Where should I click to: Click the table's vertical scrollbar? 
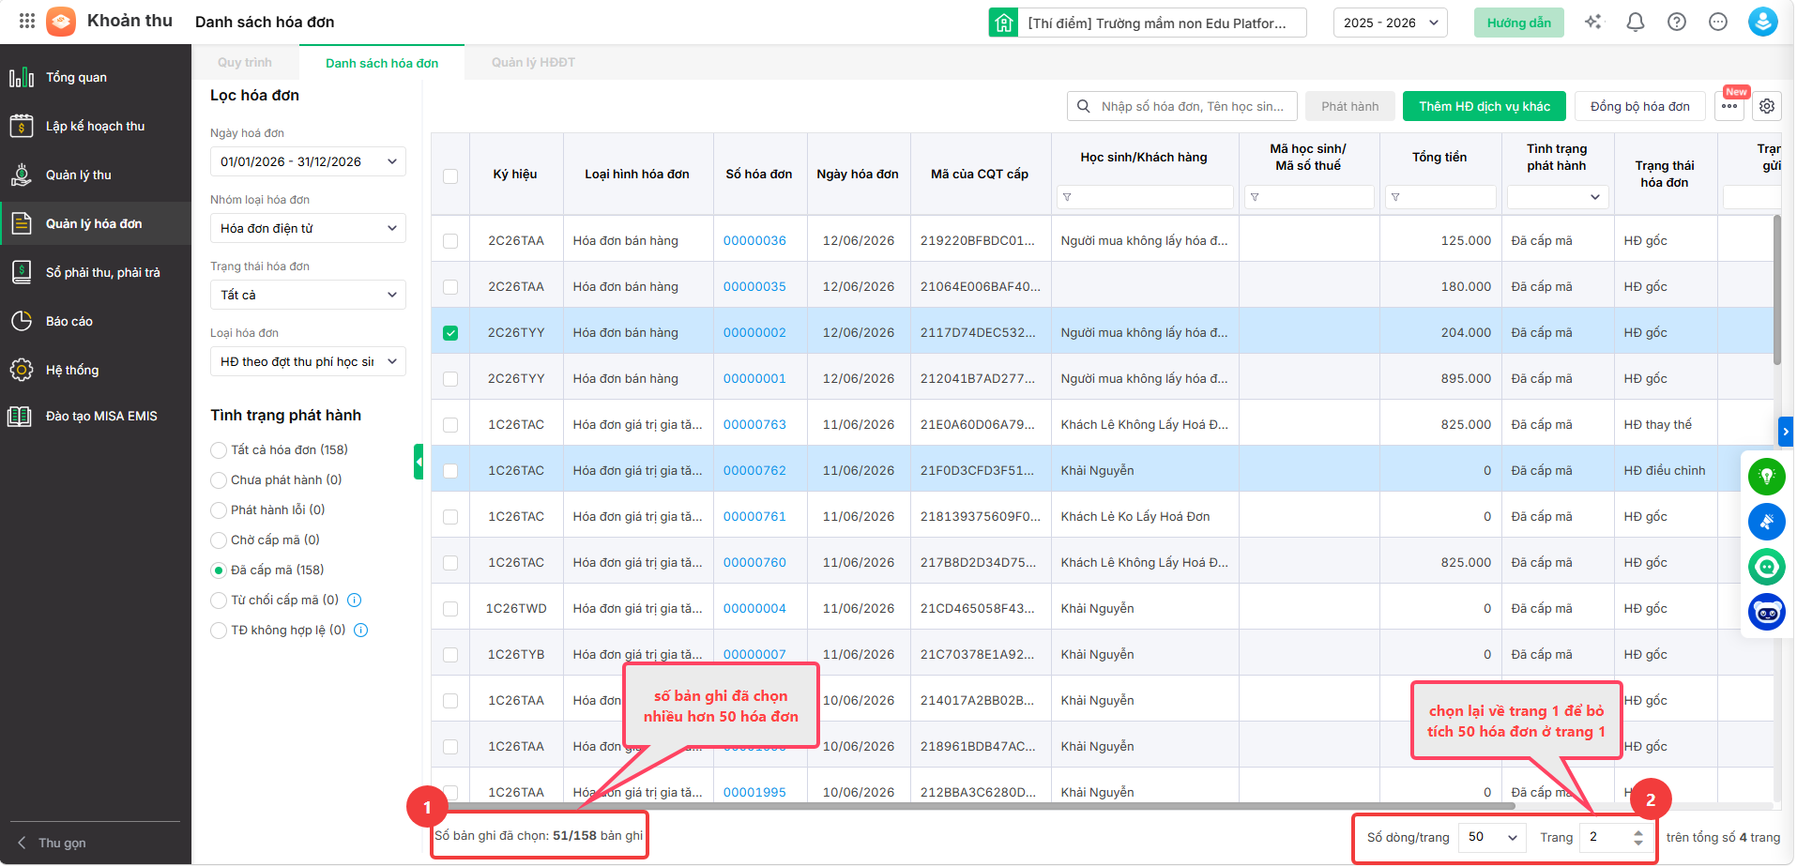(x=1777, y=291)
